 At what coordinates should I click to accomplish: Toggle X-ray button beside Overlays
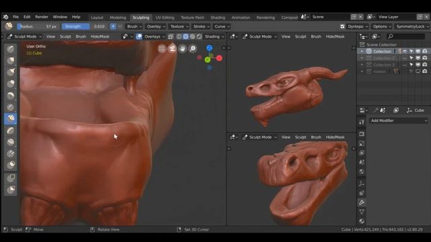pyautogui.click(x=170, y=36)
